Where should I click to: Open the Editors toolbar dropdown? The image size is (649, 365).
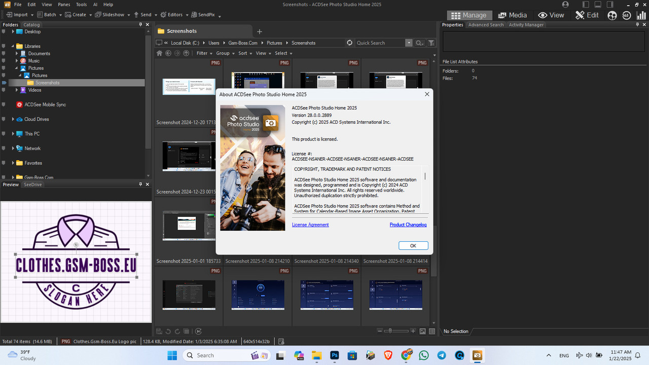tap(174, 15)
